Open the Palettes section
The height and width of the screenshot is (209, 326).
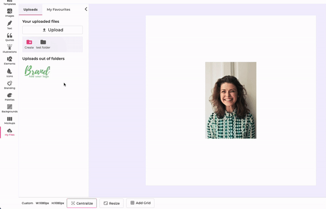click(10, 97)
